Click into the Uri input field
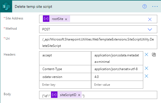This screenshot has height=103, width=161. click(x=98, y=42)
